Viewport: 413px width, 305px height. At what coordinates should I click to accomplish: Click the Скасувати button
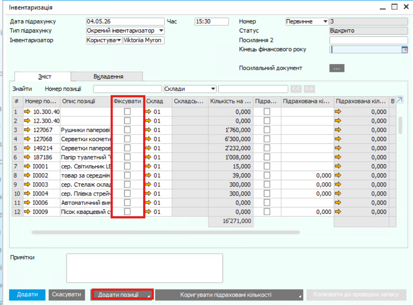[67, 294]
